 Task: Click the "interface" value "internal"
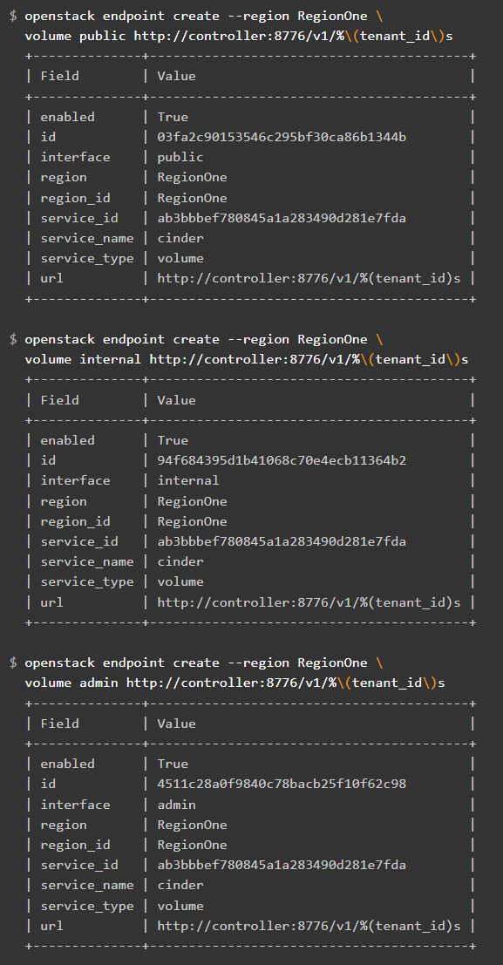pyautogui.click(x=188, y=480)
